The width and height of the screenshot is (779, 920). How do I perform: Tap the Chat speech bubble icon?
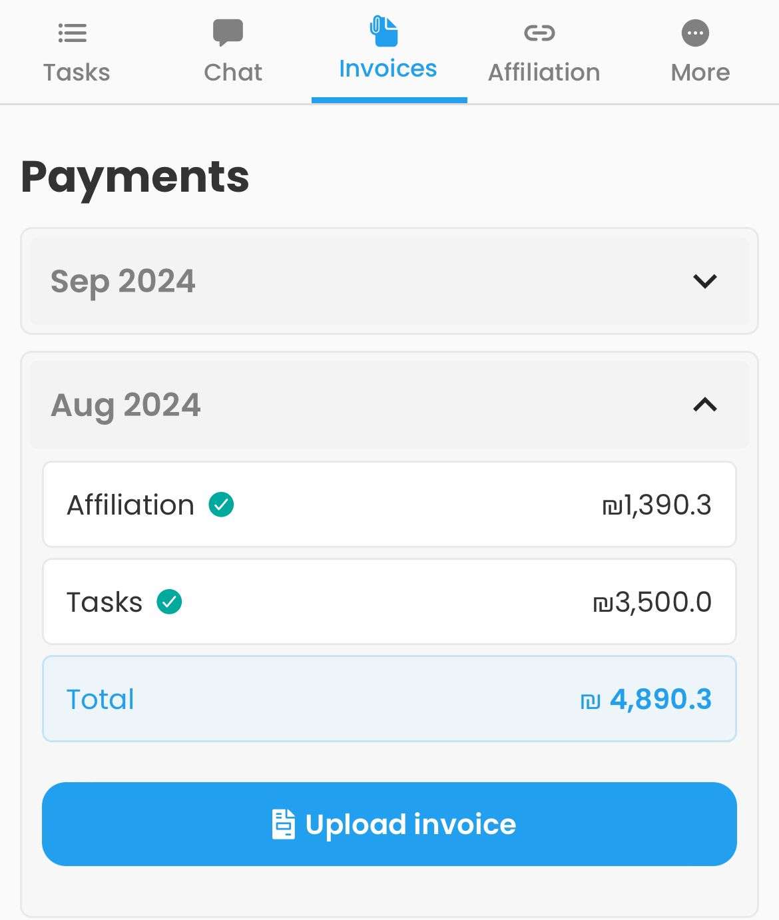pos(228,33)
